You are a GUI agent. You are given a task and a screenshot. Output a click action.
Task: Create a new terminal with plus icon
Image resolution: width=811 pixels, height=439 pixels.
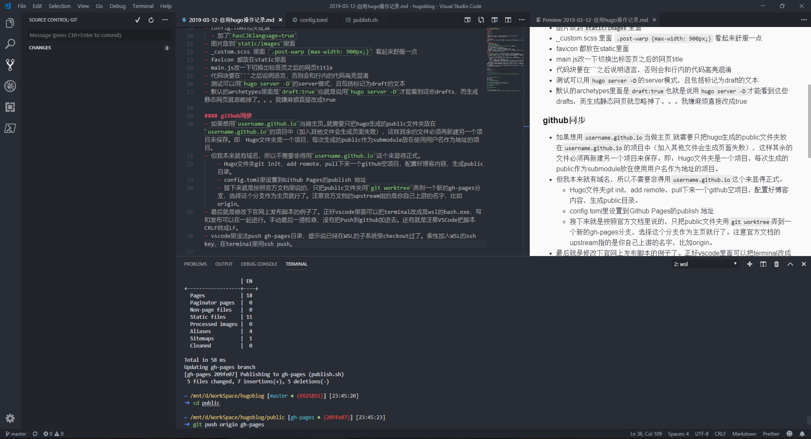(x=750, y=264)
